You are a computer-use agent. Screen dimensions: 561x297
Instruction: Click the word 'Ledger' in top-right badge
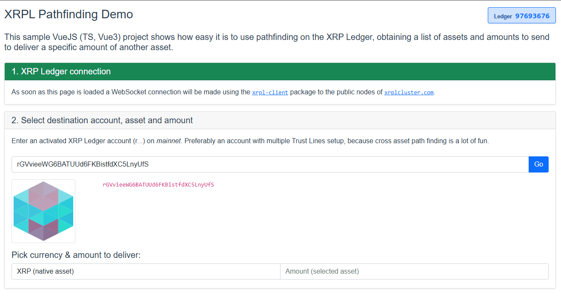pyautogui.click(x=503, y=17)
